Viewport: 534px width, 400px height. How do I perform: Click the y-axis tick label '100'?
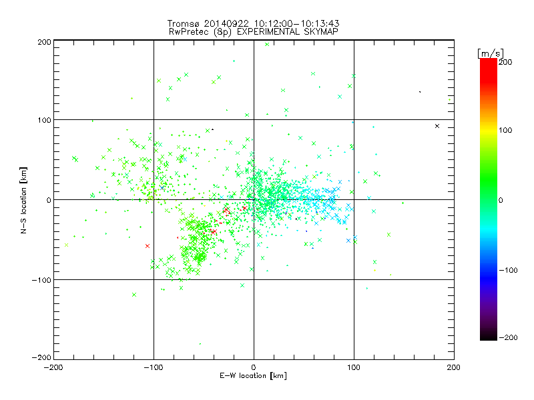(44, 120)
